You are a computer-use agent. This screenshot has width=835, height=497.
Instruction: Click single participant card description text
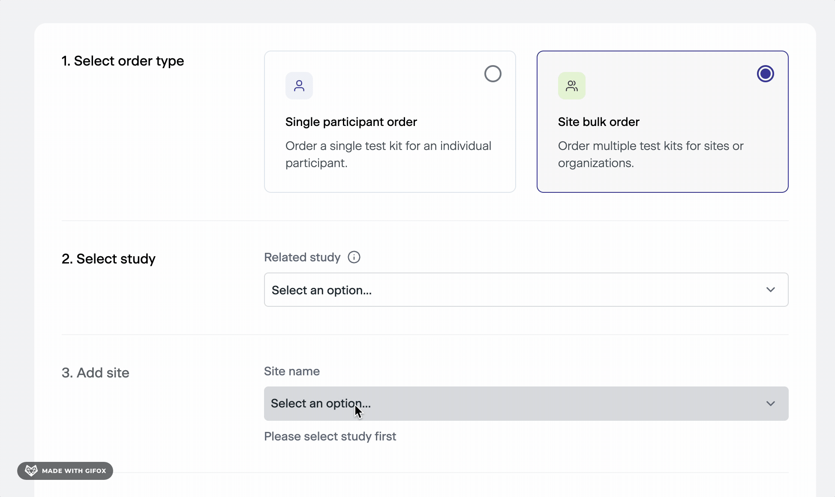(388, 154)
